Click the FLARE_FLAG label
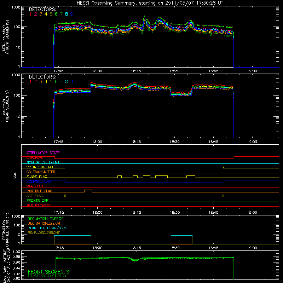The height and width of the screenshot is (283, 283). pos(37,177)
